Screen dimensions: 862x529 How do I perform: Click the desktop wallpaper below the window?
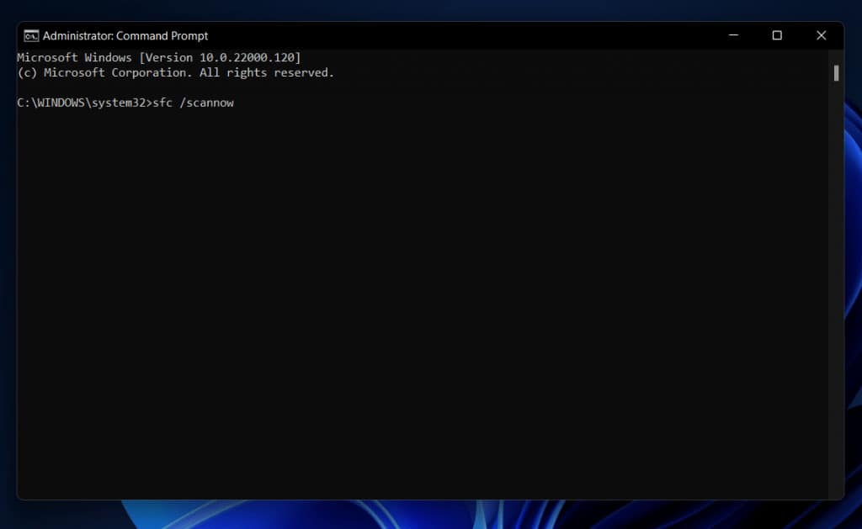click(421, 515)
